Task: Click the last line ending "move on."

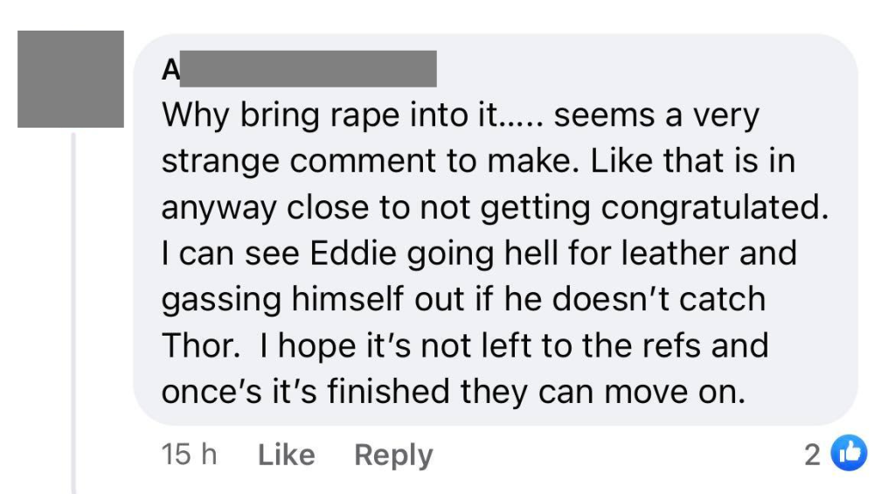Action: pyautogui.click(x=454, y=392)
